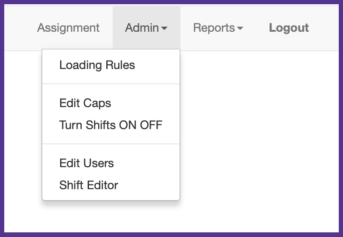Collapse the Admin dropdown menu
Viewport: 343px width, 237px height.
146,28
